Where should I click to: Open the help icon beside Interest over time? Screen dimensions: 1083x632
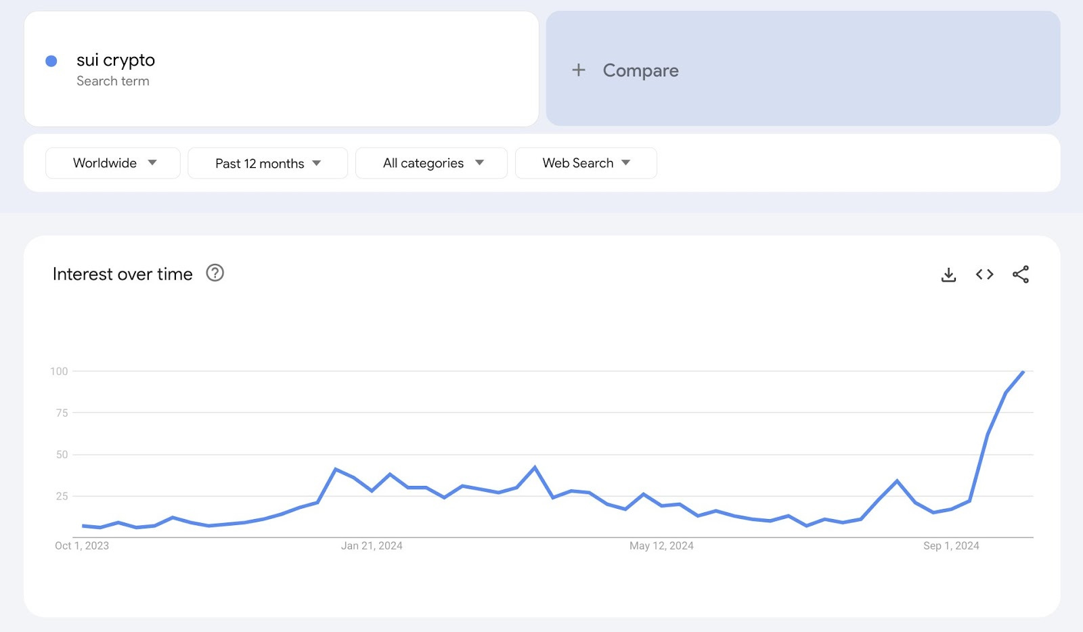coord(215,273)
